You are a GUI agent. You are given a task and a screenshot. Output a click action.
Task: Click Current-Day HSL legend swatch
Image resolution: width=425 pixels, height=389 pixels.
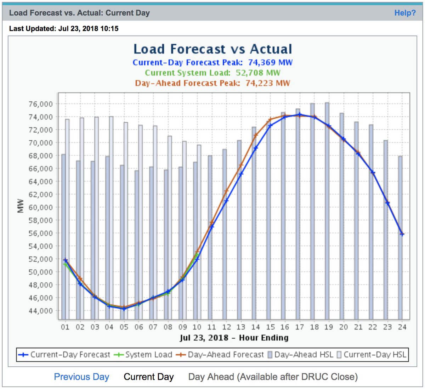(339, 355)
